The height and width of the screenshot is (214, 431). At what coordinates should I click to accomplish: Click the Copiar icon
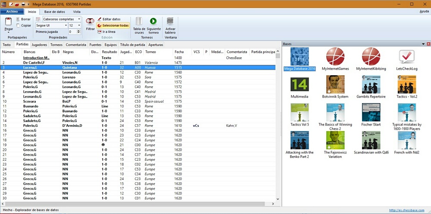(x=18, y=25)
